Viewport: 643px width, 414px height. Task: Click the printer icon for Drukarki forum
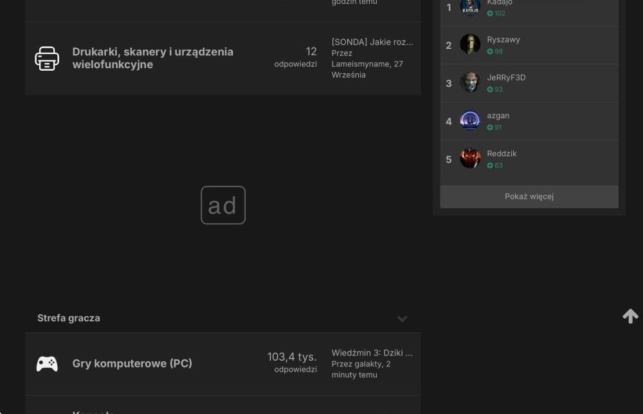tap(47, 59)
